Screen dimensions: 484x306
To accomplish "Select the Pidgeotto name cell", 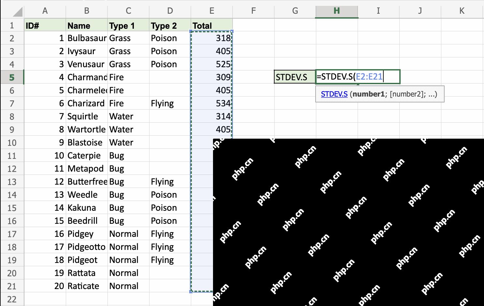I will (x=87, y=247).
